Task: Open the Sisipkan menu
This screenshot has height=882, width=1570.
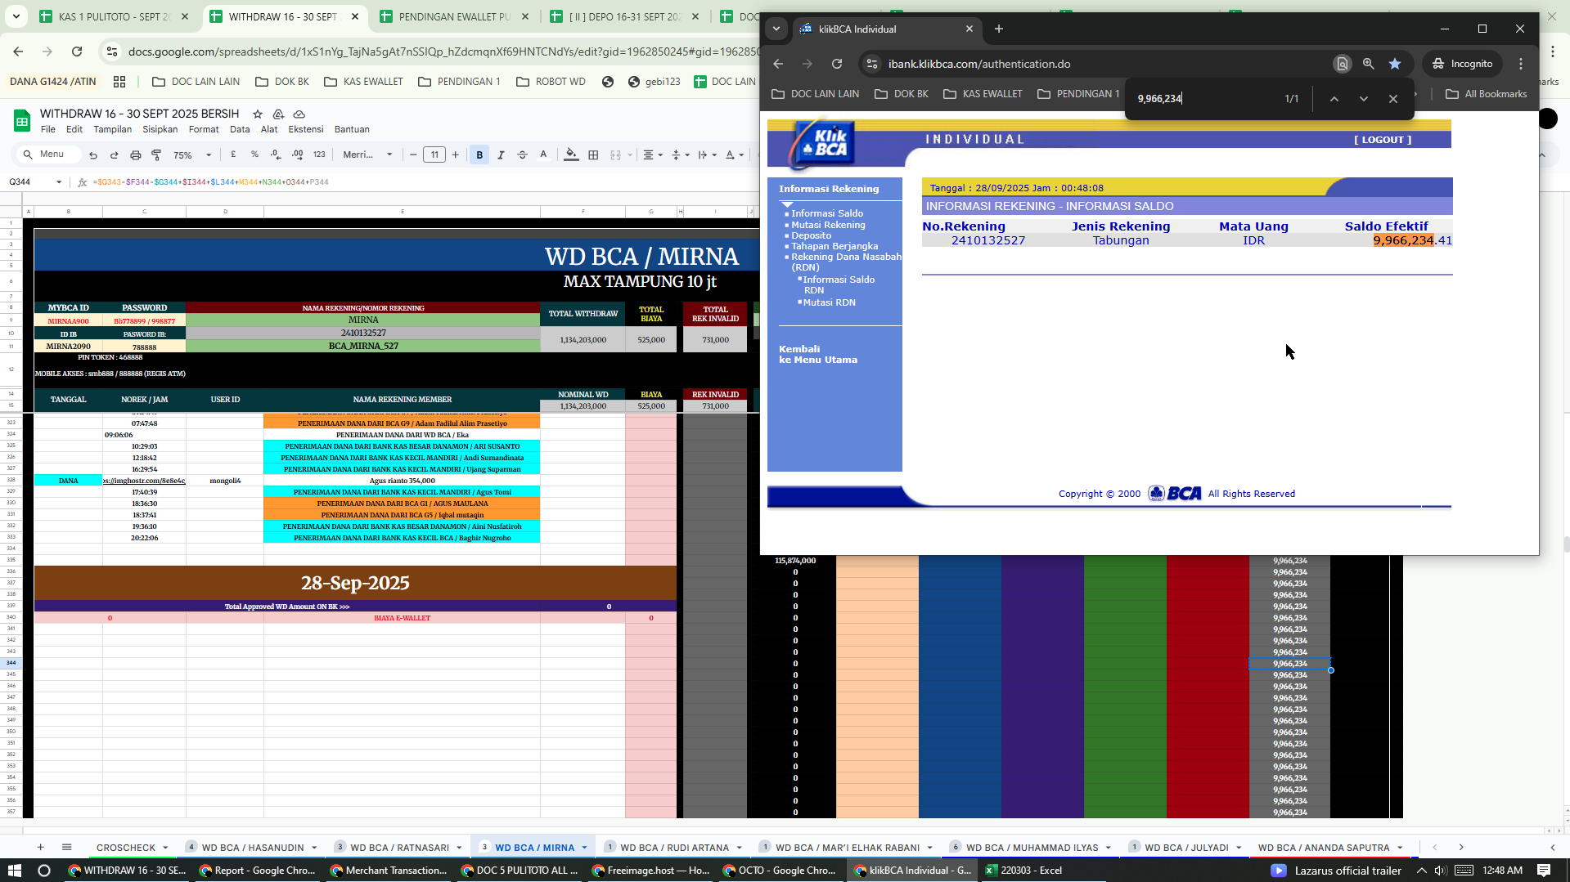Action: (160, 129)
